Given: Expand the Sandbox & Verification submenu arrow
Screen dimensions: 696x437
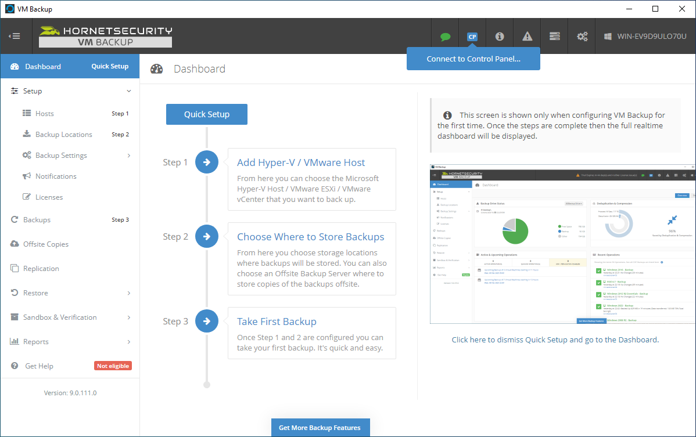Looking at the screenshot, I should point(129,317).
